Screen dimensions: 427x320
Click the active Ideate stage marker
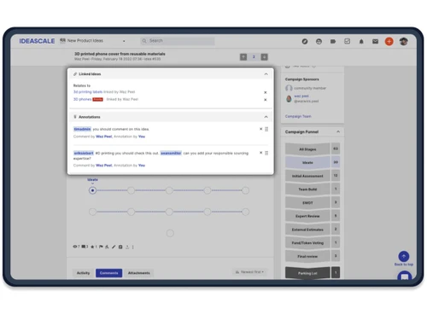click(x=92, y=190)
